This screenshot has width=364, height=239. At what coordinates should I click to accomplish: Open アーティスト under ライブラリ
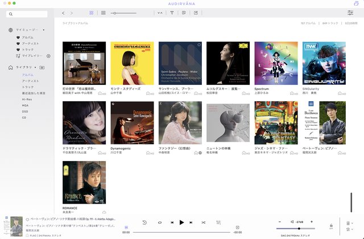point(30,81)
